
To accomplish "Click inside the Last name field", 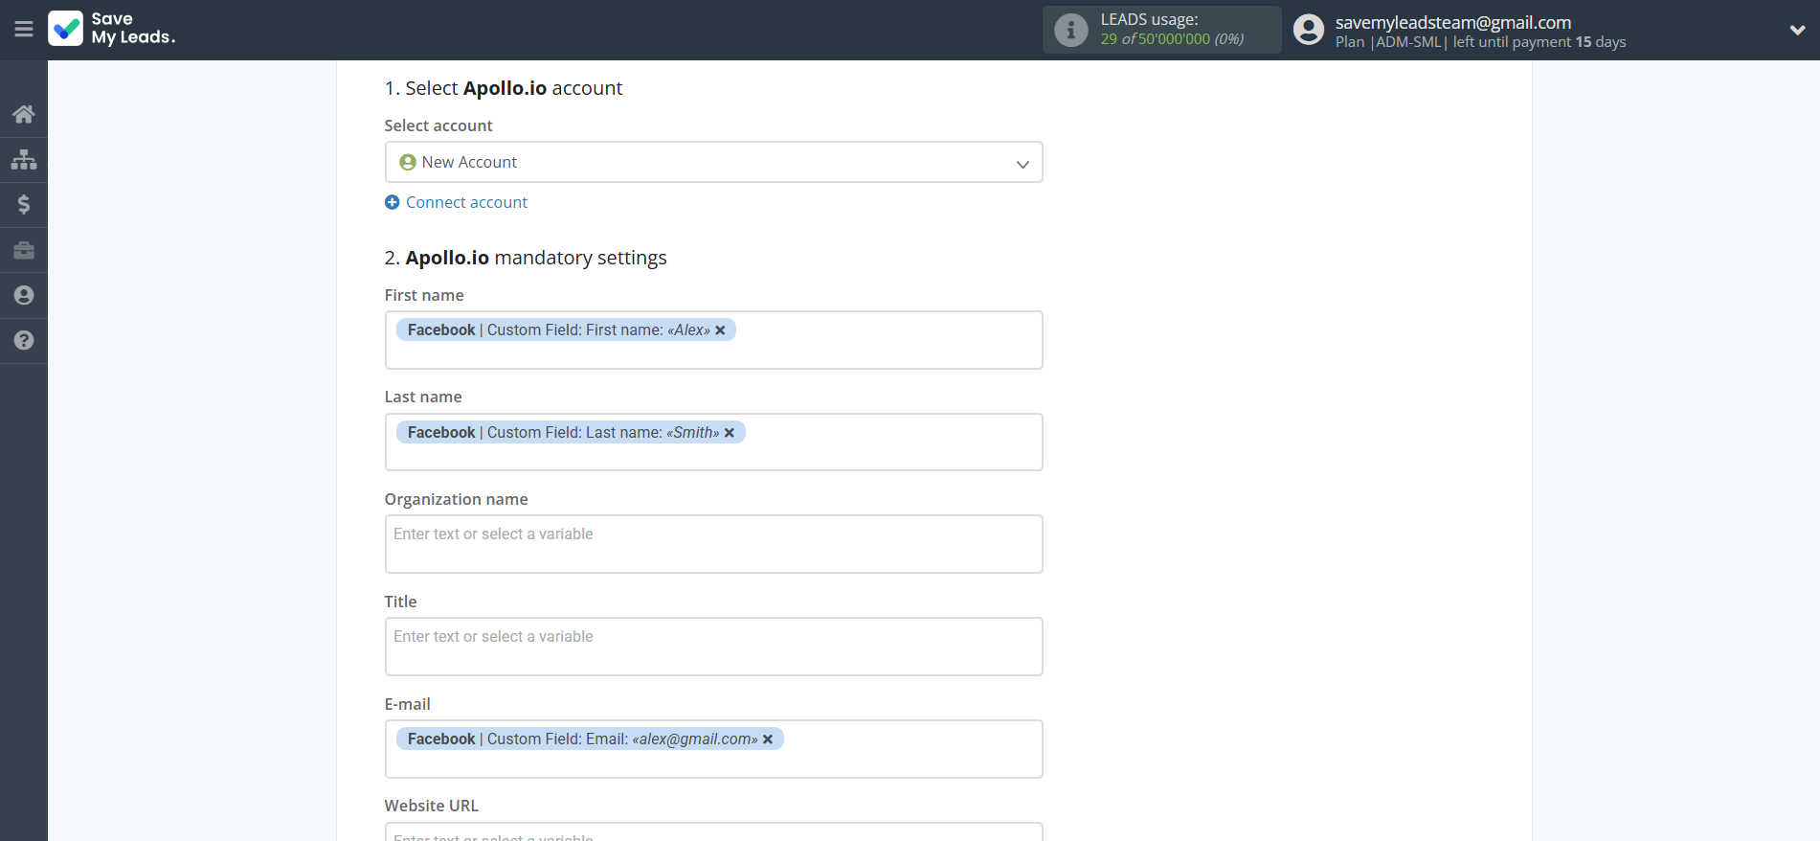I will (x=713, y=442).
